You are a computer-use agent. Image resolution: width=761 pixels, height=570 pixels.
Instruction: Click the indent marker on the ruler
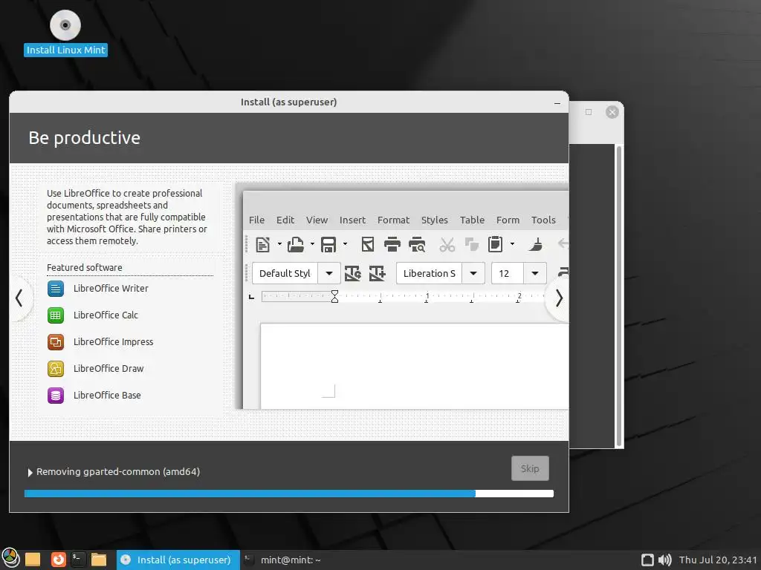pos(334,296)
